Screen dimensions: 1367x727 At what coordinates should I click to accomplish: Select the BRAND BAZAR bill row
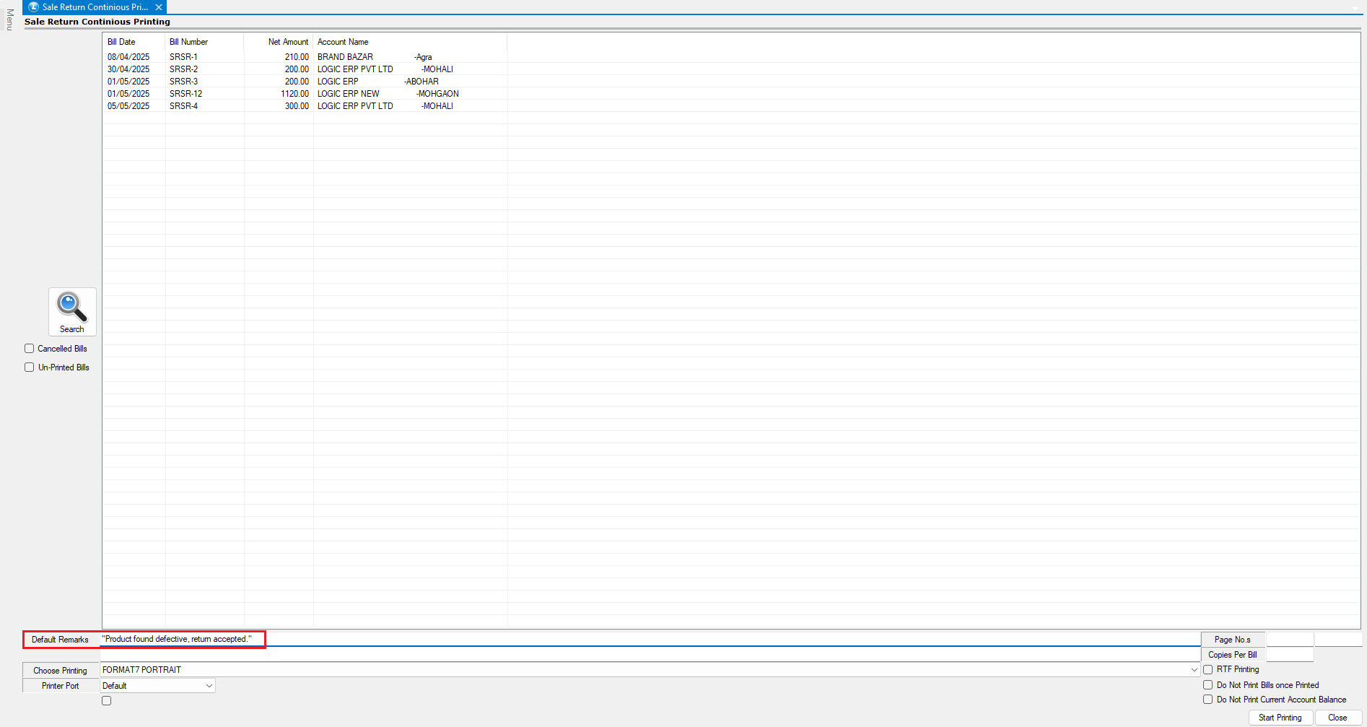(345, 57)
